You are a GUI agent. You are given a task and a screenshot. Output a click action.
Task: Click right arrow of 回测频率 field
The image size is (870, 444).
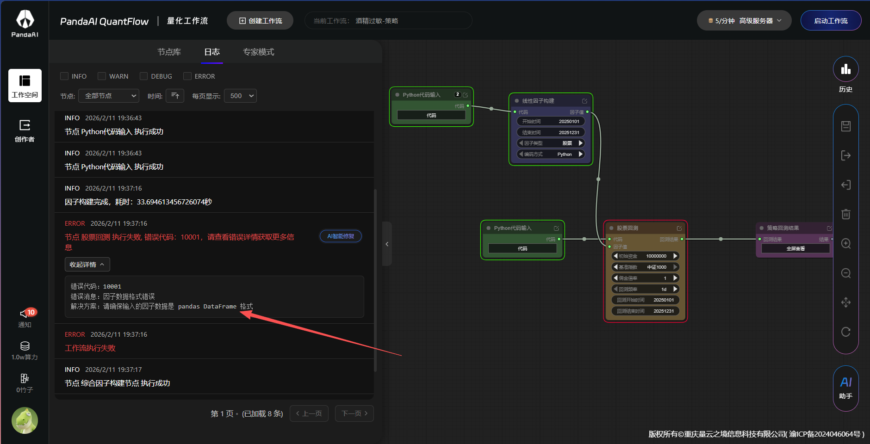[x=675, y=290]
